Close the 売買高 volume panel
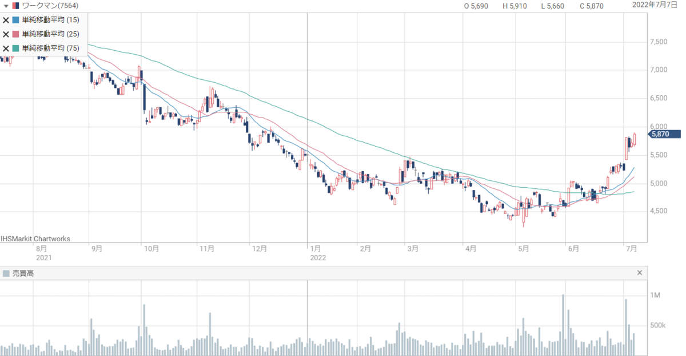 coord(640,273)
